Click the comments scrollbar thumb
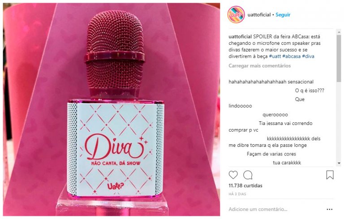The height and width of the screenshot is (219, 344). (339, 58)
